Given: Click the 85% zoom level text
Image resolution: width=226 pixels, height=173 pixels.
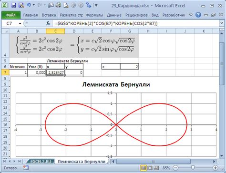Looking at the screenshot, I should [166, 168].
